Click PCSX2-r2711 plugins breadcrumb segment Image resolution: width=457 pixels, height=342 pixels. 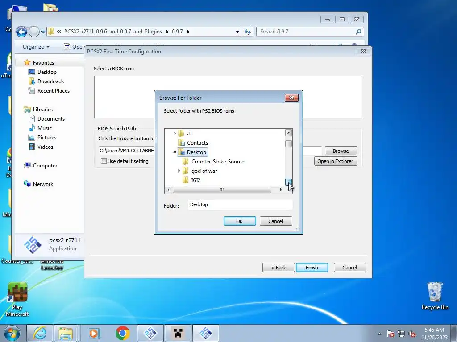coord(113,32)
